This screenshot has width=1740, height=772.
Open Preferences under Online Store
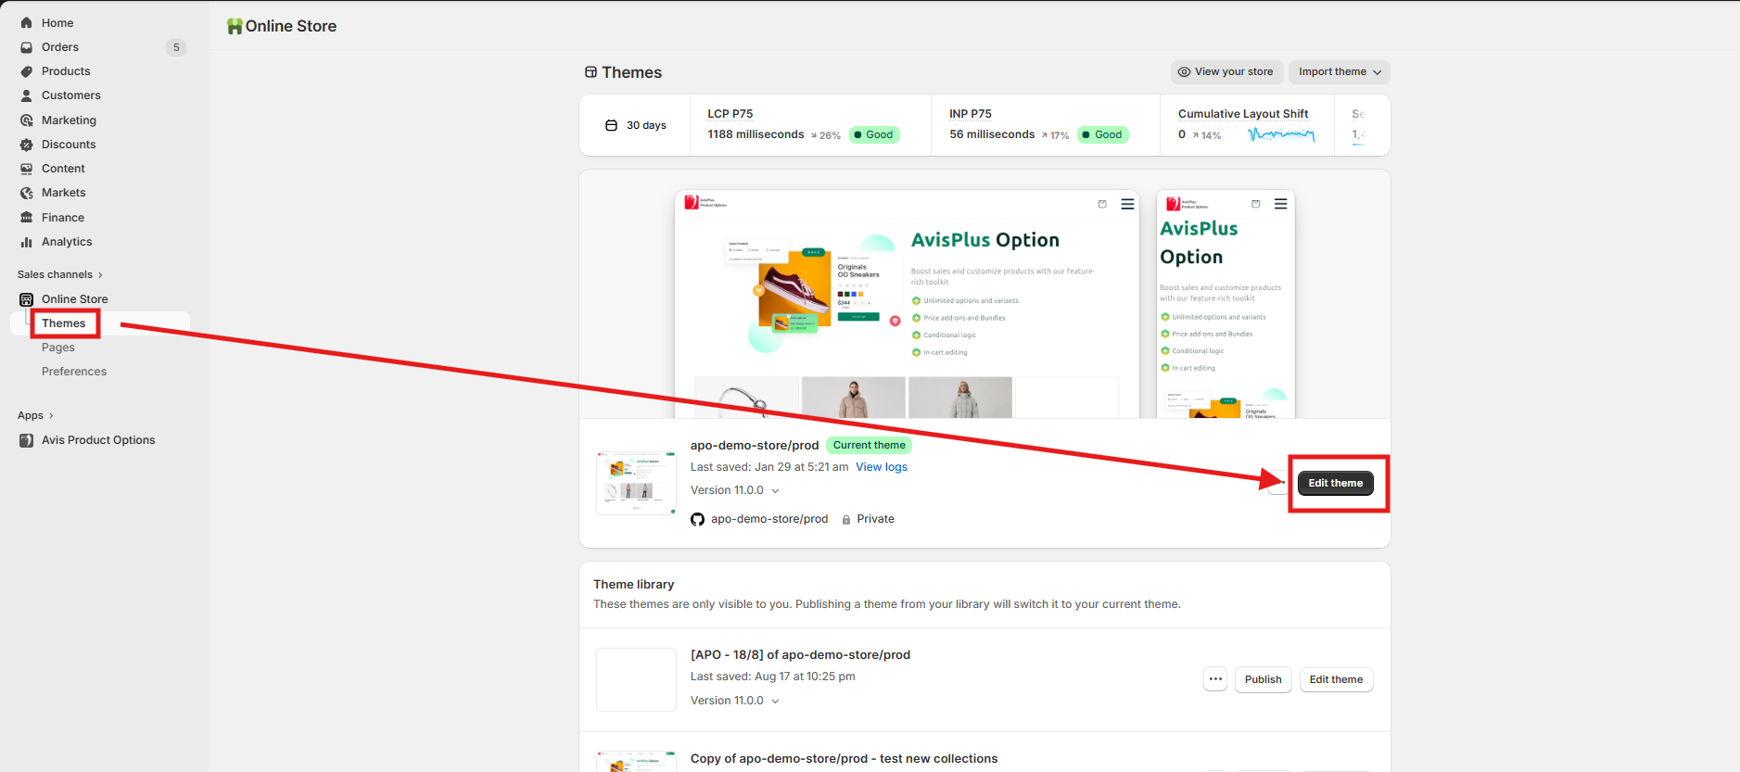point(74,372)
